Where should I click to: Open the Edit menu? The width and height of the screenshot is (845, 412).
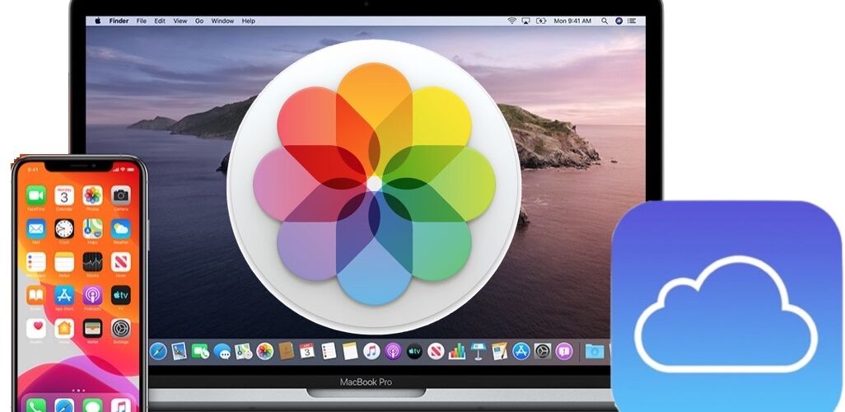(160, 21)
